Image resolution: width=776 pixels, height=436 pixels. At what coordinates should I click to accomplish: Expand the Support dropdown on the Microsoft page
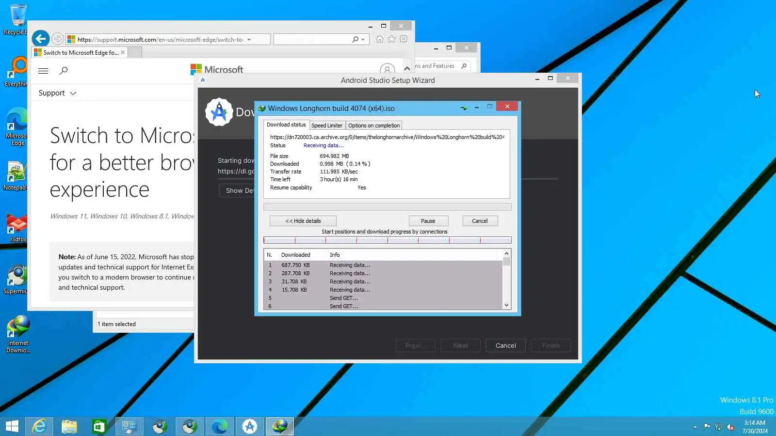coord(57,93)
